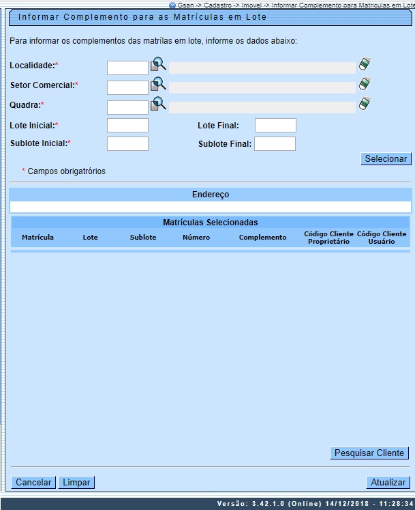Click the Sublote column header
The width and height of the screenshot is (415, 510).
pos(143,238)
